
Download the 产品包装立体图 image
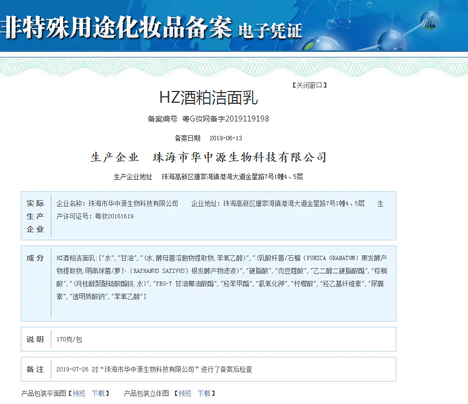pyautogui.click(x=204, y=393)
